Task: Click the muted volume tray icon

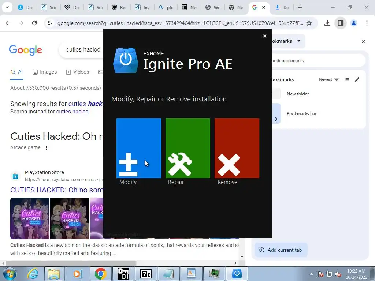Action: point(338,274)
